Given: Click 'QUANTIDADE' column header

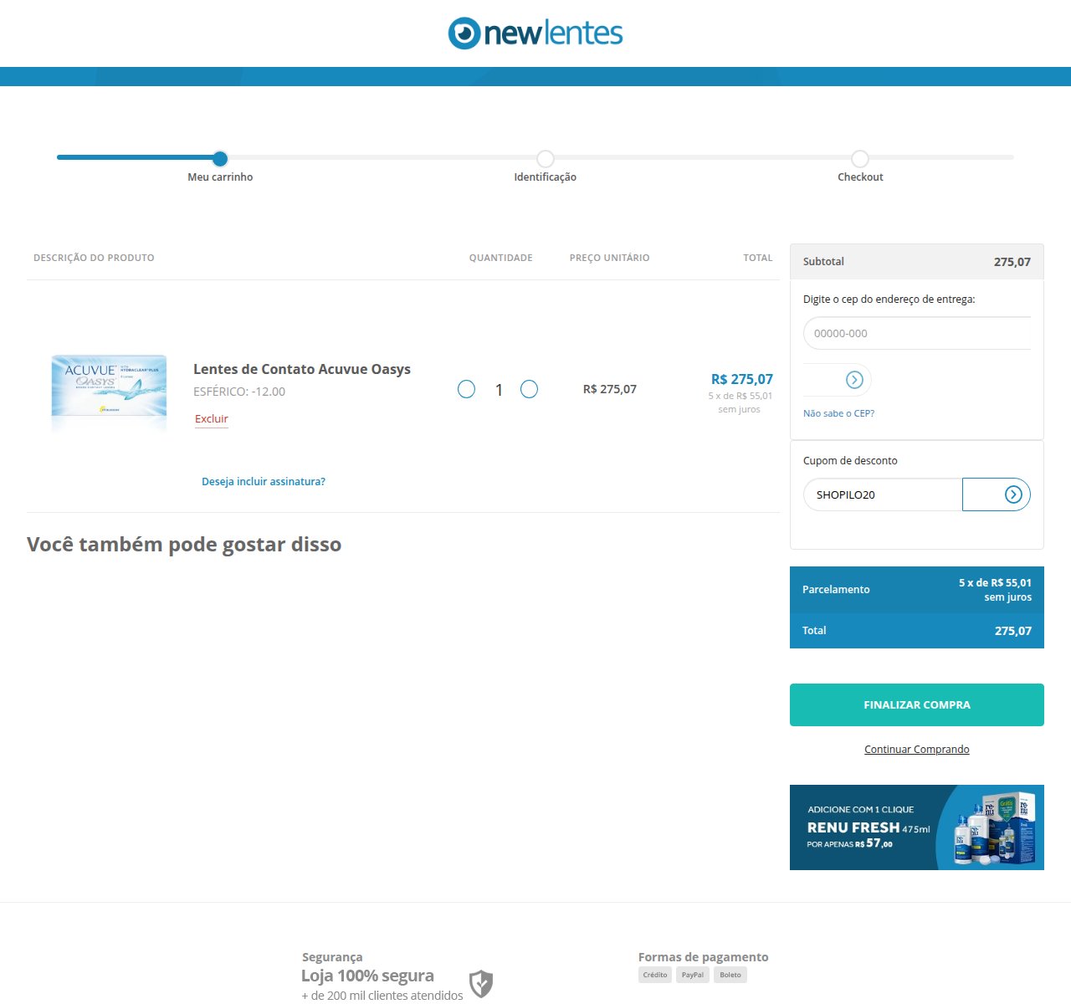Looking at the screenshot, I should click(500, 258).
